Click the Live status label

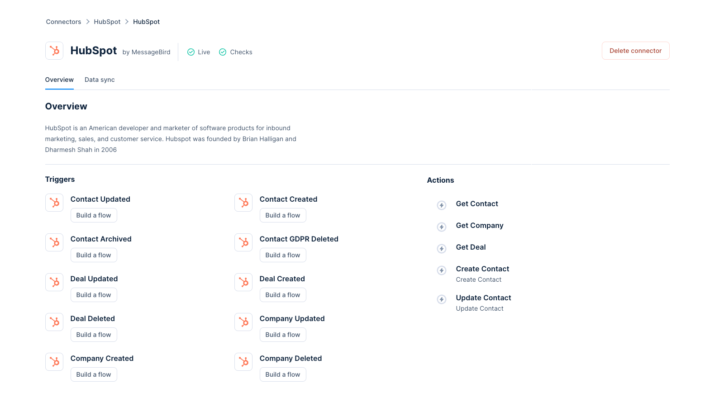[x=204, y=52]
